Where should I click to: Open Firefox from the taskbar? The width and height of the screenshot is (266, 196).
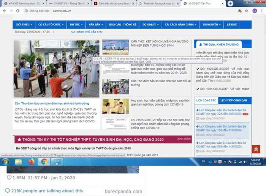[x=31, y=162]
